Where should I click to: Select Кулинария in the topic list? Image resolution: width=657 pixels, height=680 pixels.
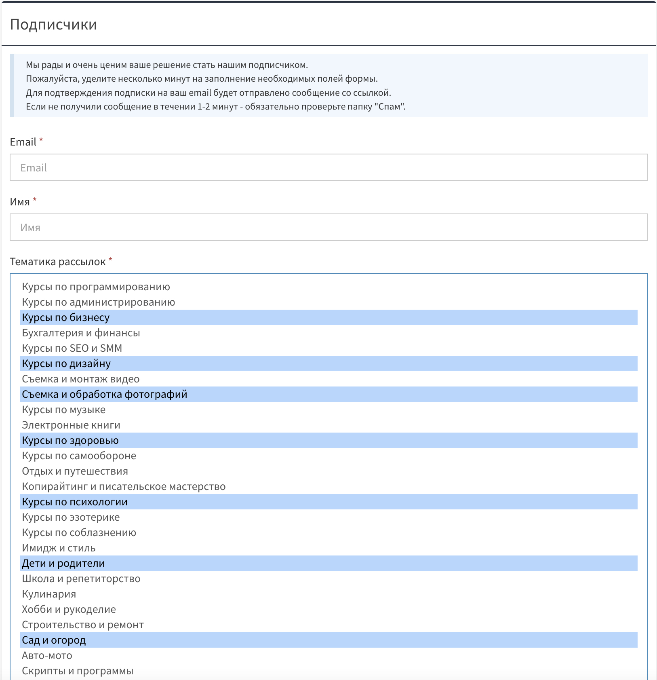pyautogui.click(x=49, y=594)
